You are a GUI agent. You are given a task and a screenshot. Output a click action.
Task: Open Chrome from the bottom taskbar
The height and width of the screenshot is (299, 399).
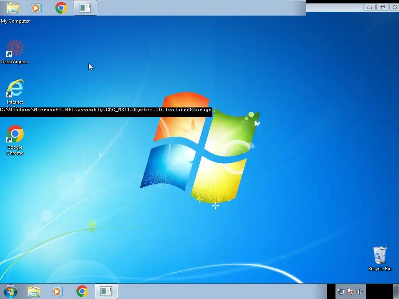(82, 291)
